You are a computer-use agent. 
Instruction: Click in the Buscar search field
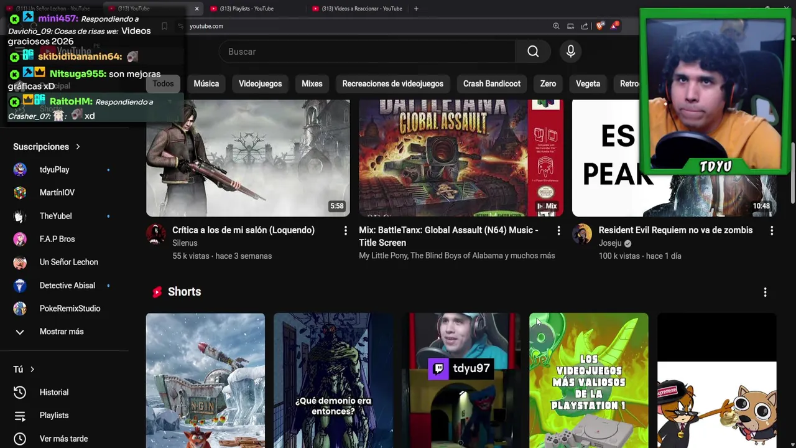pos(367,52)
